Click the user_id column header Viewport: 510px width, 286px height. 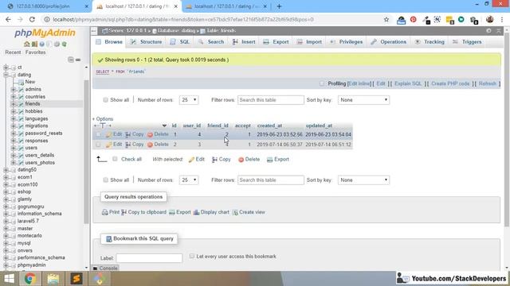tap(191, 126)
